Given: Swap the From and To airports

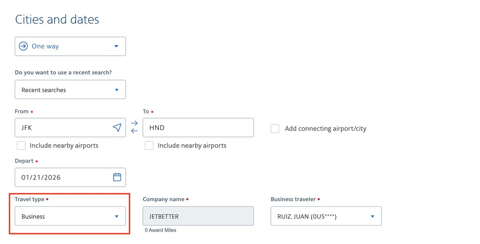Looking at the screenshot, I should 134,127.
